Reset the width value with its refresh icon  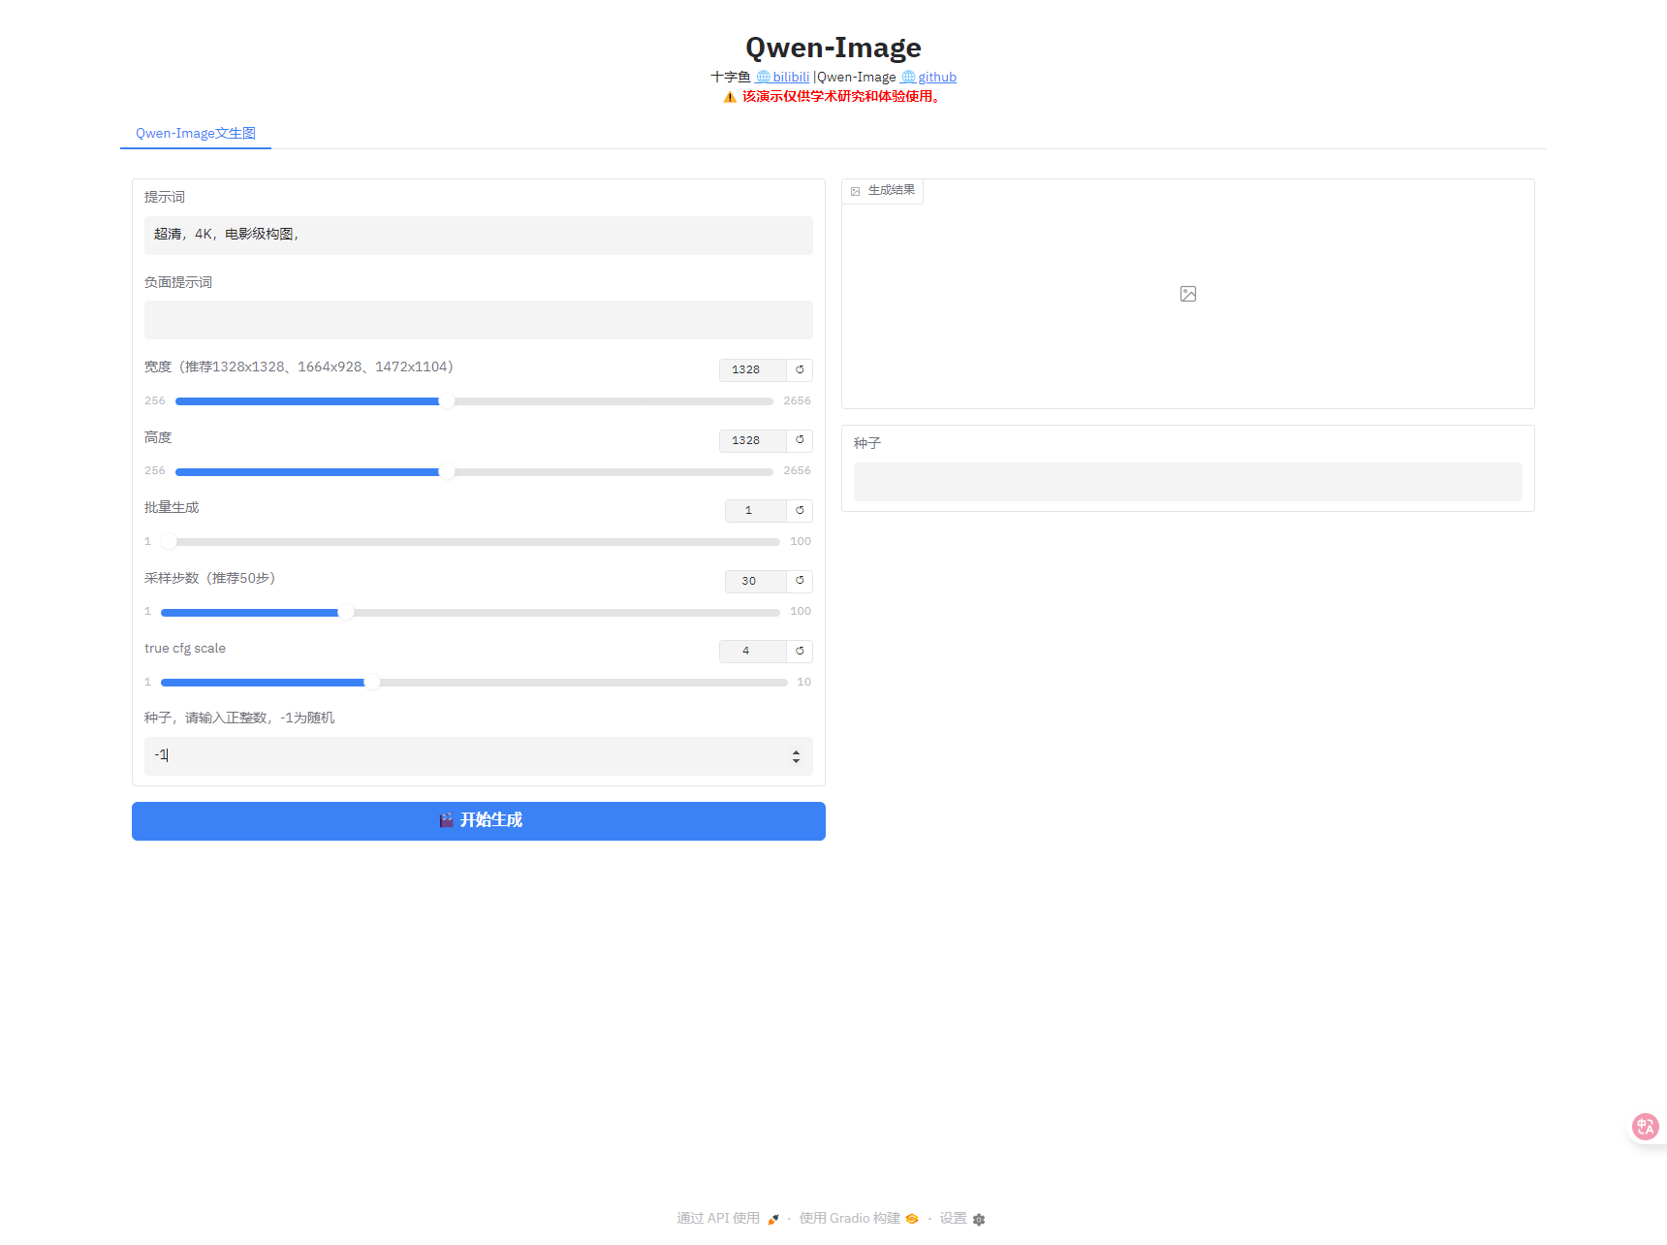[800, 369]
